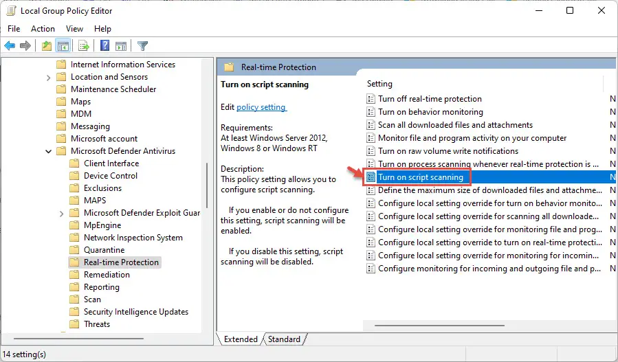Image resolution: width=618 pixels, height=362 pixels.
Task: Click policy icon beside Turn on raw volume write
Action: (371, 151)
